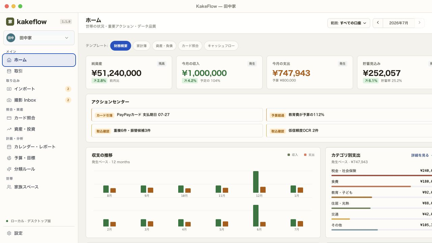Click the 撮影 Inbox camera icon

click(x=9, y=100)
